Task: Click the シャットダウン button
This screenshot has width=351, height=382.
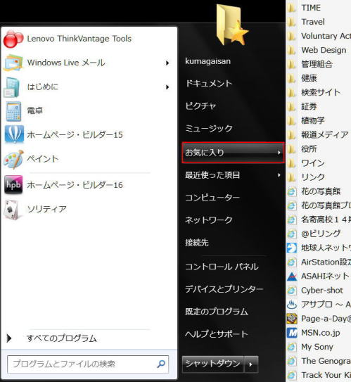Action: [213, 364]
